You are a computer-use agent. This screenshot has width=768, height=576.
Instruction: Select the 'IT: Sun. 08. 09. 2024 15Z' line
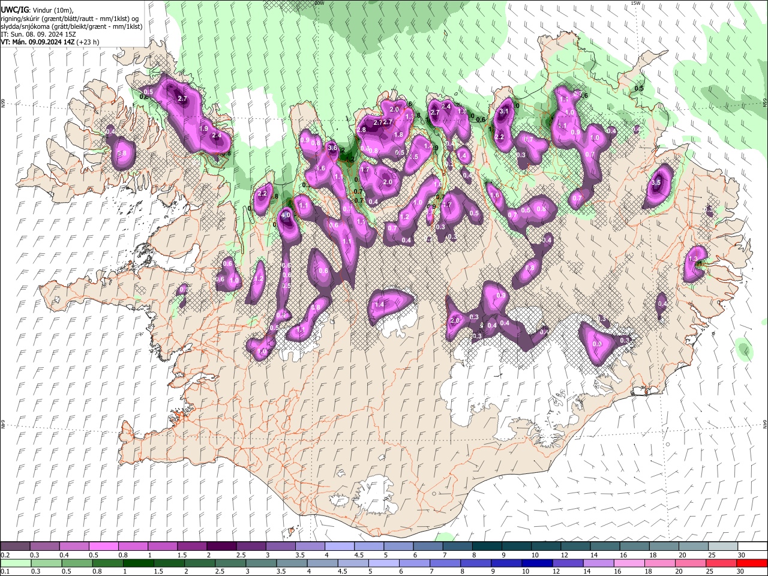coord(38,34)
